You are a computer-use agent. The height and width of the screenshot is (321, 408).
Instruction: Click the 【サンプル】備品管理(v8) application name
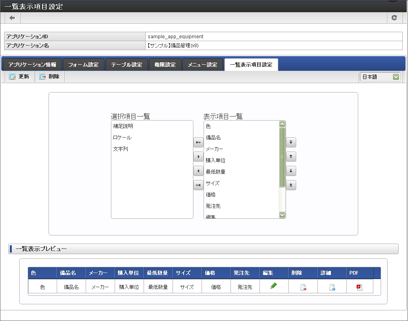coord(173,46)
